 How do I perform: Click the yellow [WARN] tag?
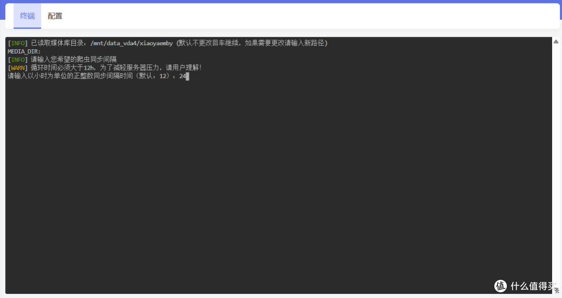coord(18,68)
